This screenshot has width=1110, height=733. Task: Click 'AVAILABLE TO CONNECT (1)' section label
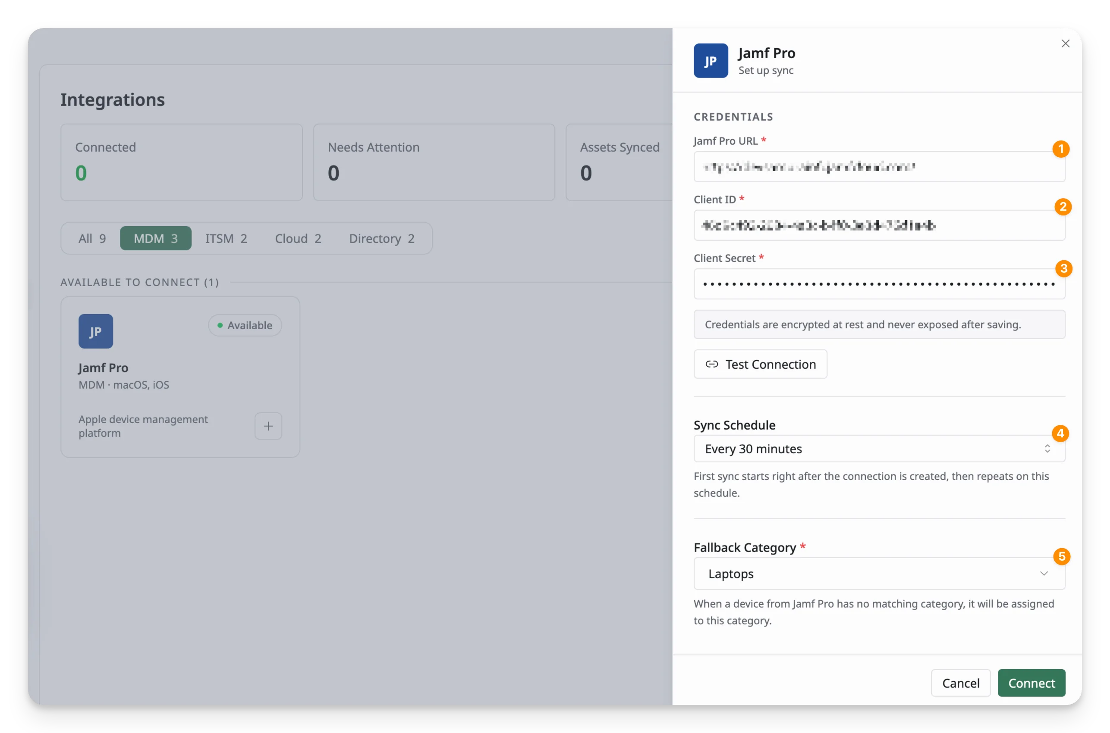(x=139, y=282)
